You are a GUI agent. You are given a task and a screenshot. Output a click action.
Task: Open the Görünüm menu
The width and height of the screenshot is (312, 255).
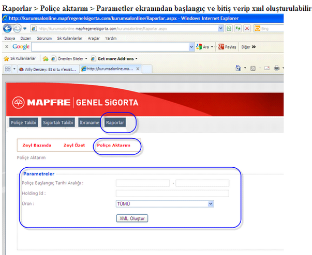coord(38,38)
